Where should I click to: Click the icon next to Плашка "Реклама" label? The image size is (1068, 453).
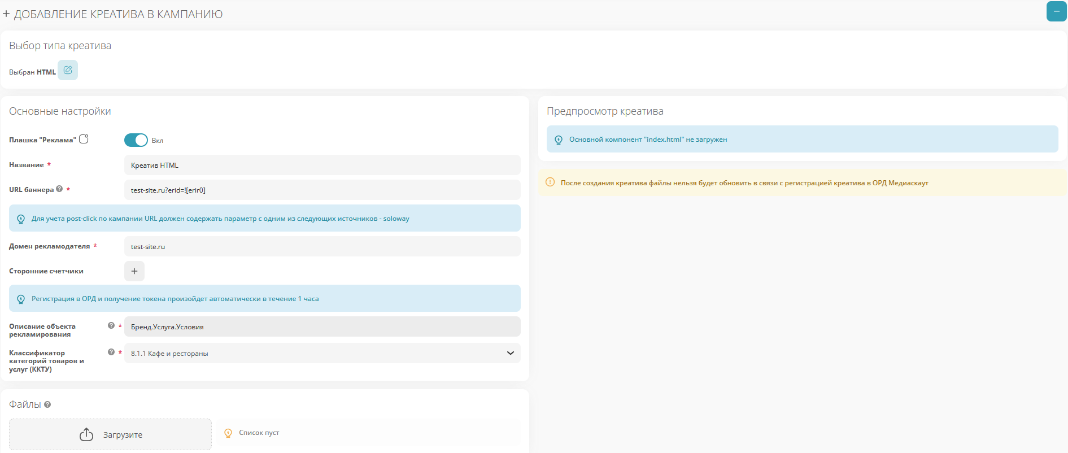click(84, 139)
